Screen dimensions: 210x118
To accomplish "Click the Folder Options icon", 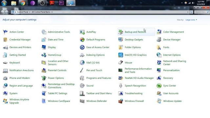I will coord(120,47).
